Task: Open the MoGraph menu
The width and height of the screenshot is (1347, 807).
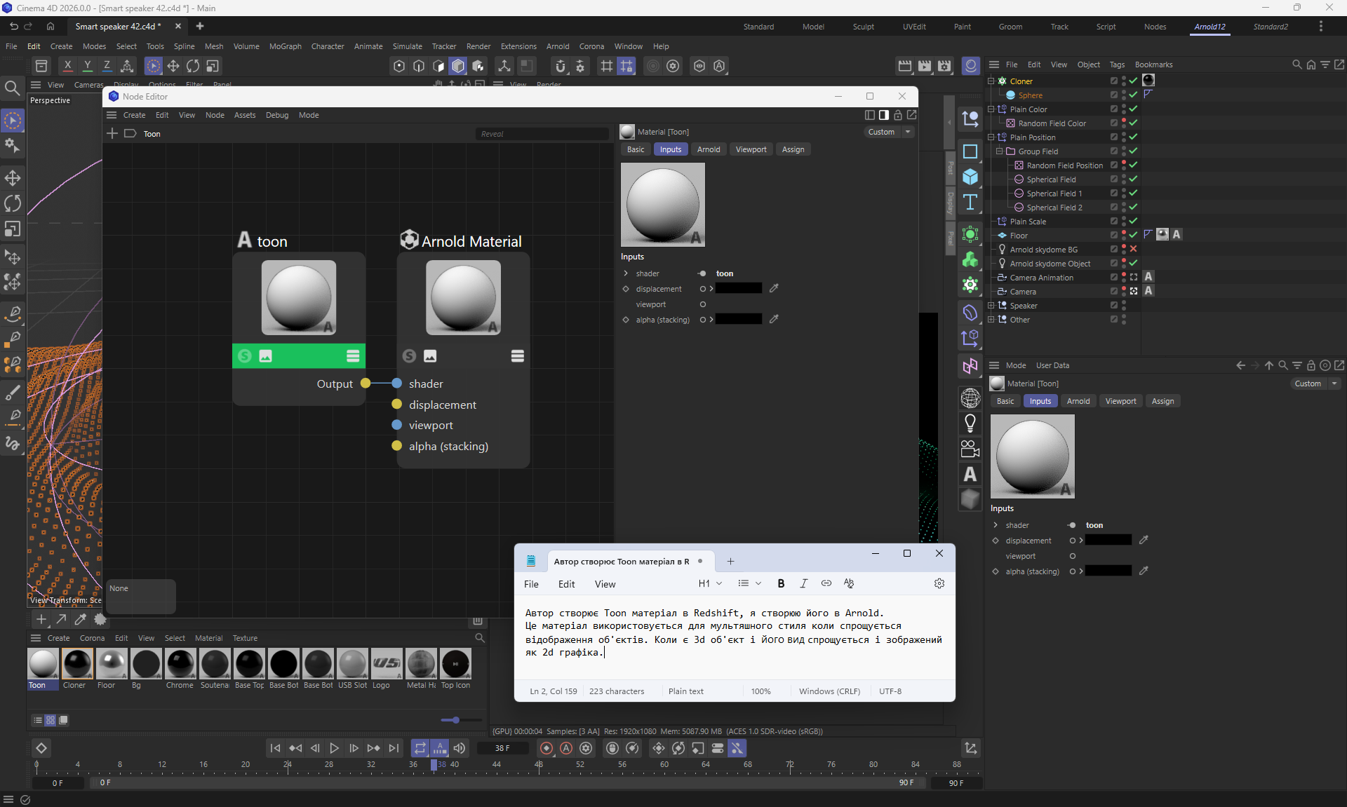Action: tap(285, 46)
